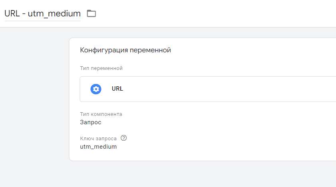
Task: Click blank header space right of folder icon
Action: (216, 14)
